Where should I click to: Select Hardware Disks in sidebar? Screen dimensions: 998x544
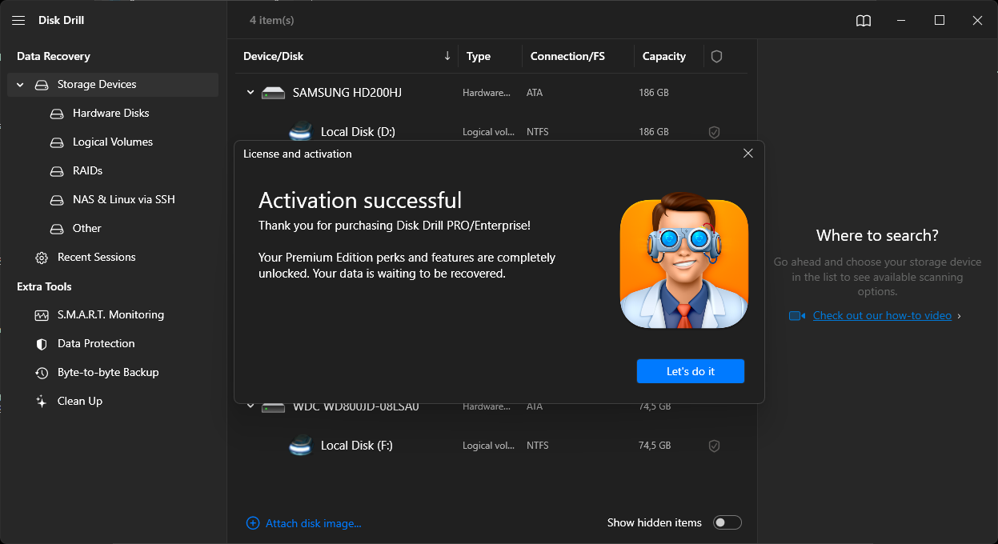[x=111, y=114]
